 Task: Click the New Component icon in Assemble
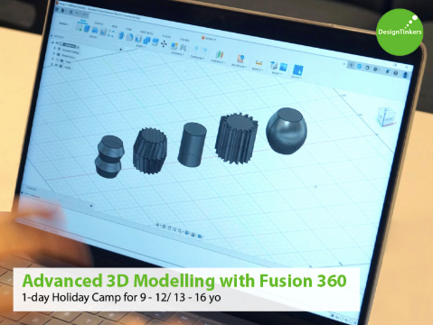coord(174,46)
